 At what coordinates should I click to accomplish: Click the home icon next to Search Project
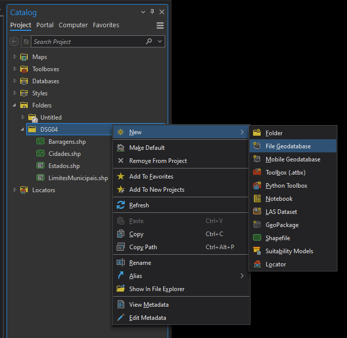26,41
